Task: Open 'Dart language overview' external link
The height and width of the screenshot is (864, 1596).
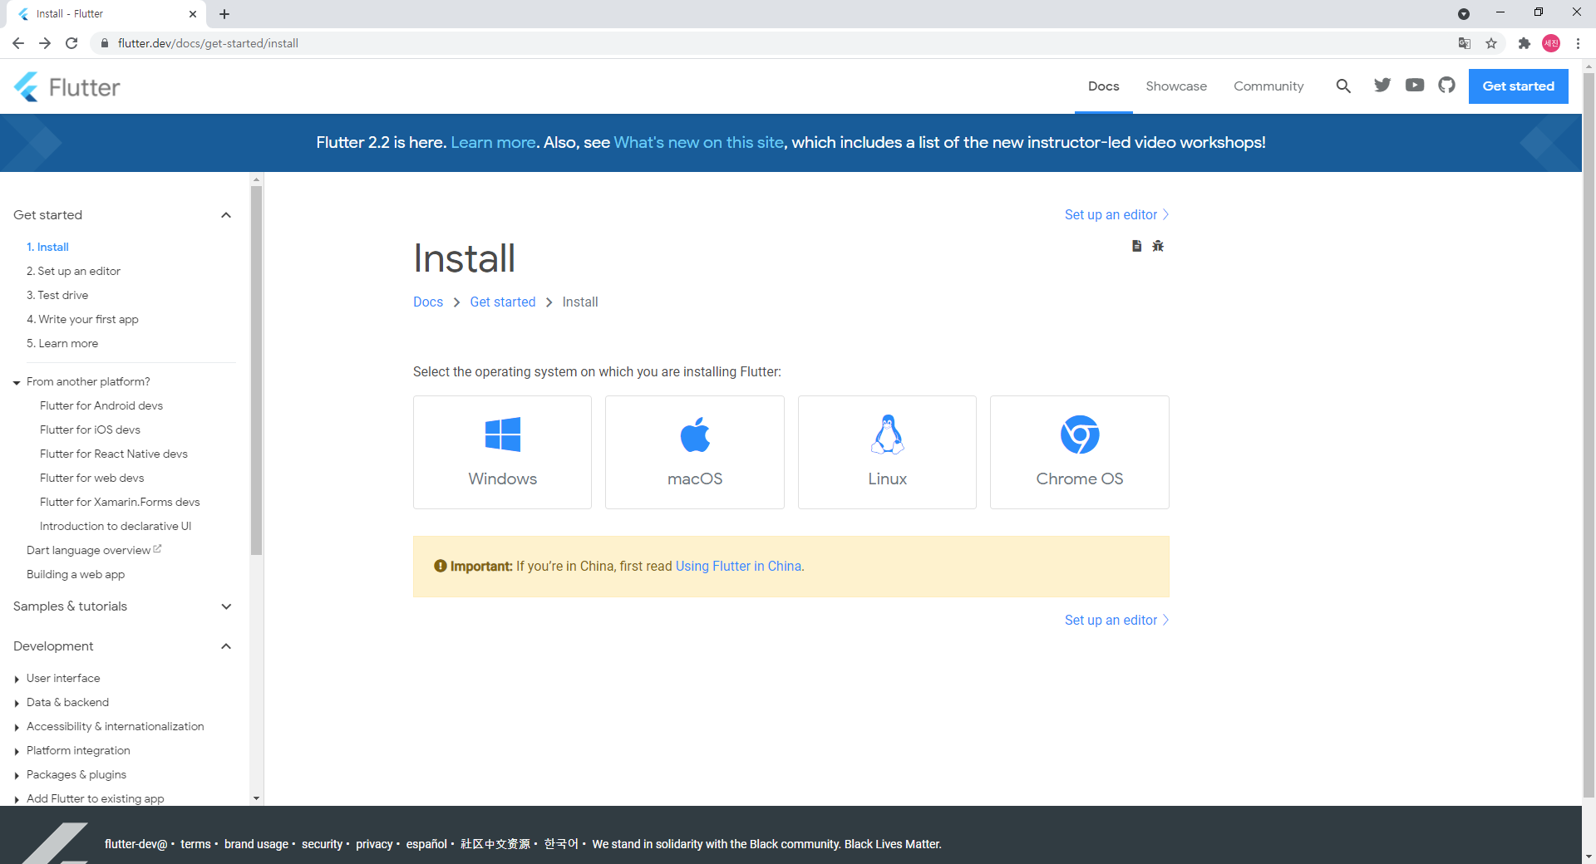Action: pyautogui.click(x=94, y=550)
